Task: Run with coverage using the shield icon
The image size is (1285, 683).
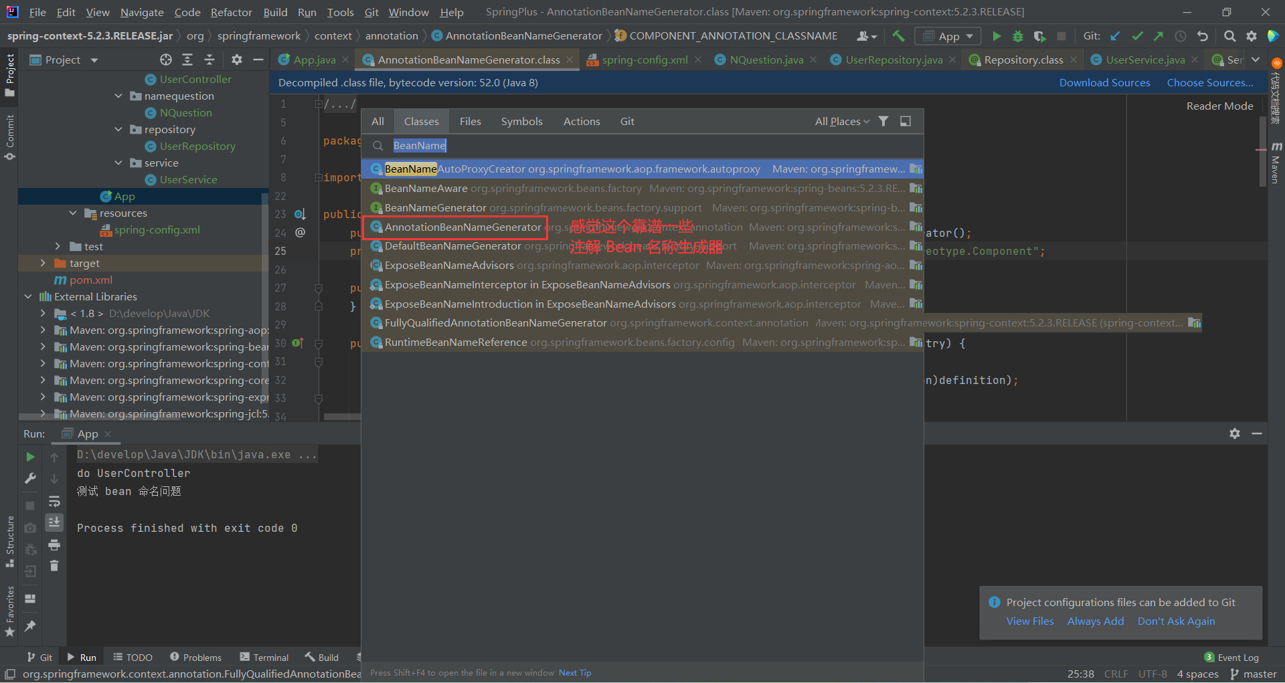Action: pos(1039,36)
